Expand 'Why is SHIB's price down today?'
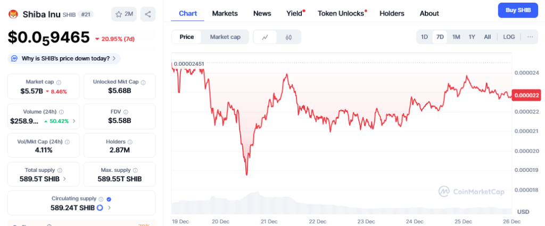This screenshot has height=226, width=545. tap(64, 58)
